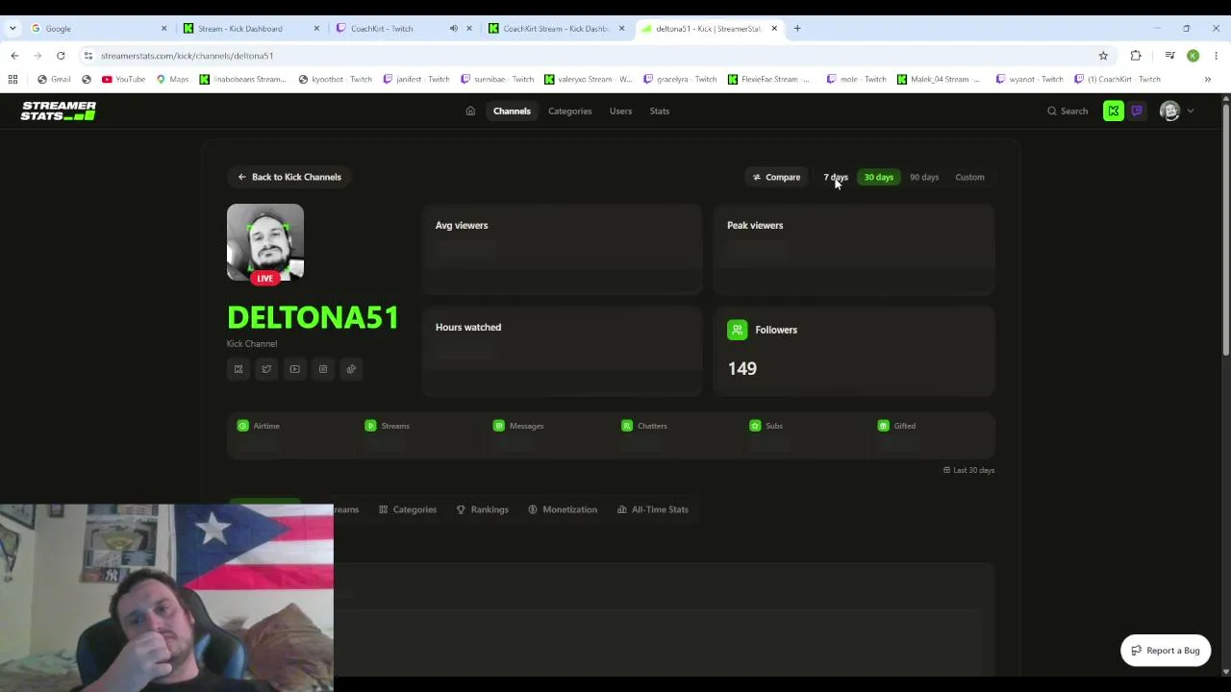Image resolution: width=1231 pixels, height=692 pixels.
Task: Open the wyanot Twitch bookmark
Action: click(x=1030, y=79)
